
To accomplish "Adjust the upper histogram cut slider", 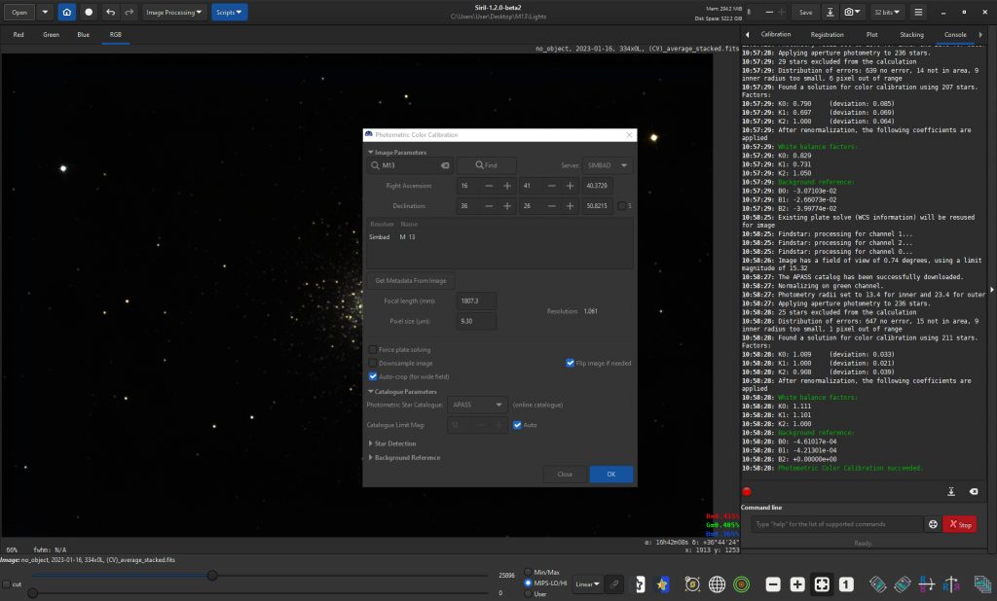I will point(212,576).
